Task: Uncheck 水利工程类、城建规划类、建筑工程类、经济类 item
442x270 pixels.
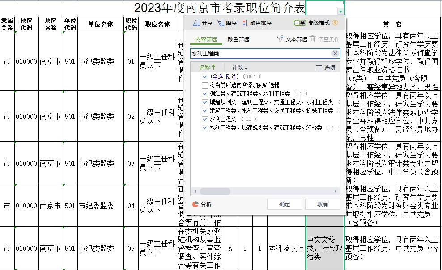Action: click(x=205, y=127)
